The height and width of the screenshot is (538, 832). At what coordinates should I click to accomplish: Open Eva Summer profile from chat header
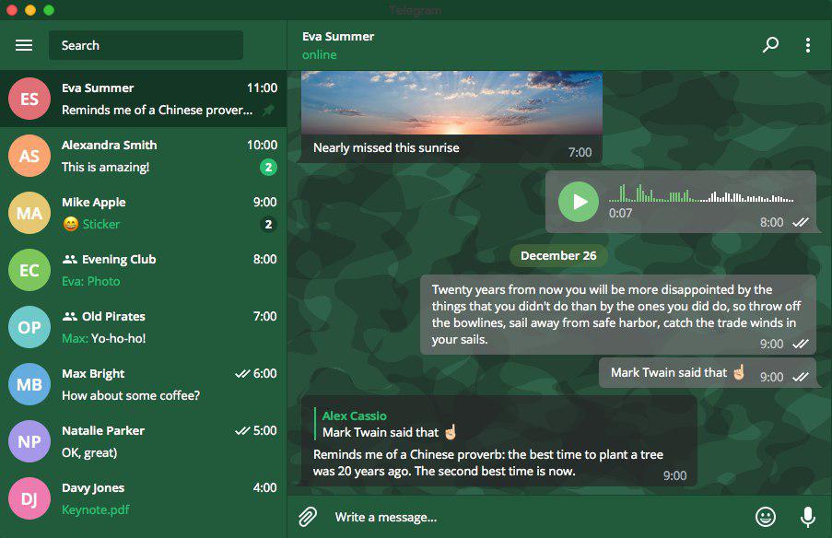(338, 37)
